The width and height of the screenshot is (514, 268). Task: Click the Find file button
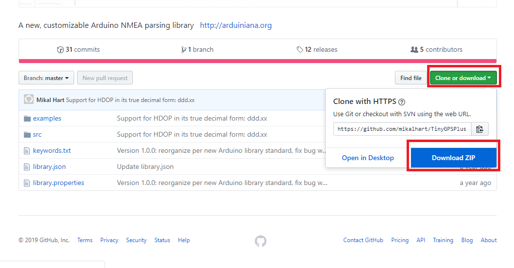click(411, 78)
